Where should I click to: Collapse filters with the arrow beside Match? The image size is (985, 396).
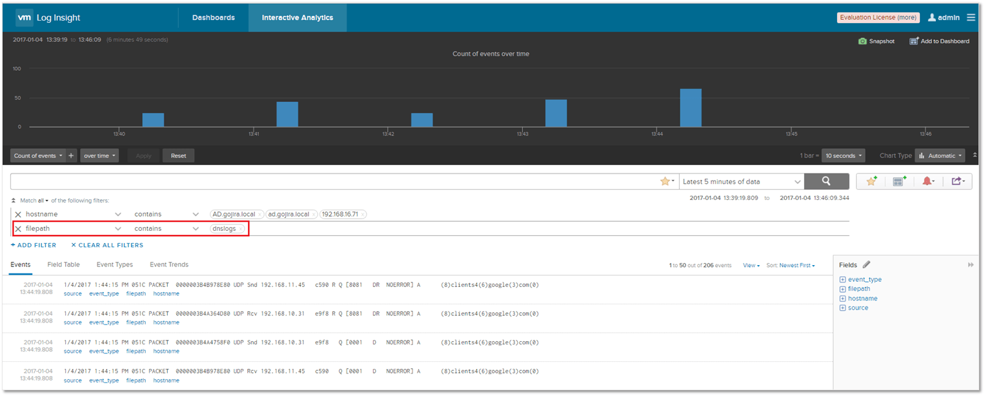pos(14,201)
